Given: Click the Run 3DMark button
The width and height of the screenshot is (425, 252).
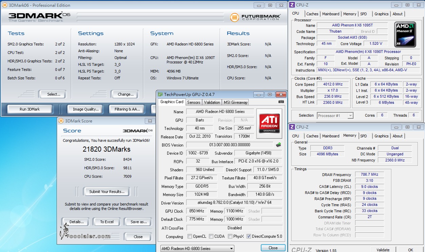Looking at the screenshot, I should 30,109.
